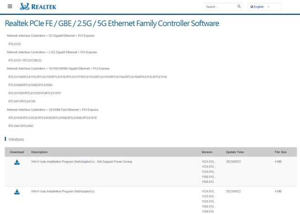Click the search magnifier icon
The image size is (300, 214).
tap(239, 7)
